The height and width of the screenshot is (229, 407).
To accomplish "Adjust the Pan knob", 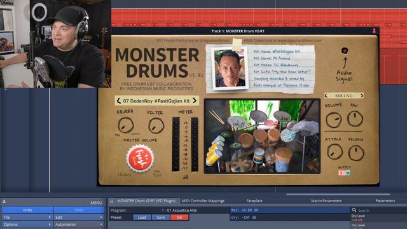I will click(x=355, y=119).
